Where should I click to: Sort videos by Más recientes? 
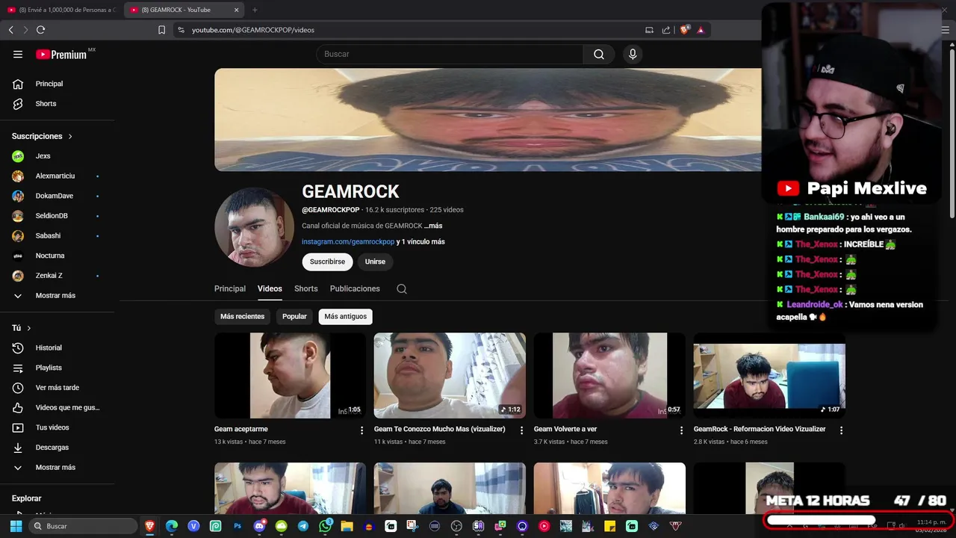pyautogui.click(x=242, y=316)
